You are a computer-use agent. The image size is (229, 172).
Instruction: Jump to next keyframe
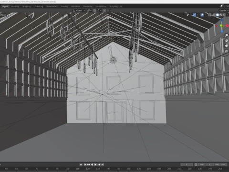(x=99, y=164)
